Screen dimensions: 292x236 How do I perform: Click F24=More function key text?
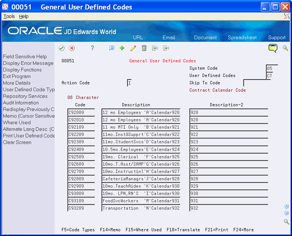[x=243, y=230]
